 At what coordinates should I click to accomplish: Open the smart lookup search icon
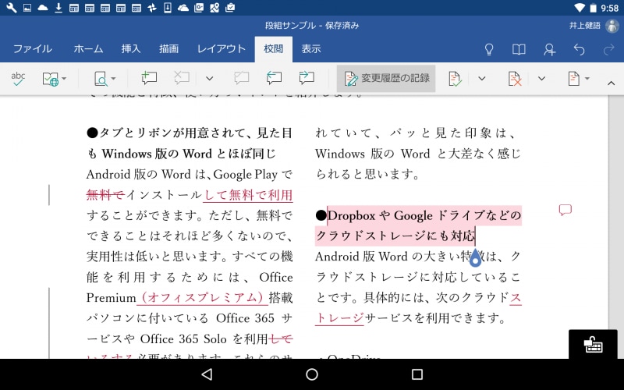click(x=105, y=79)
